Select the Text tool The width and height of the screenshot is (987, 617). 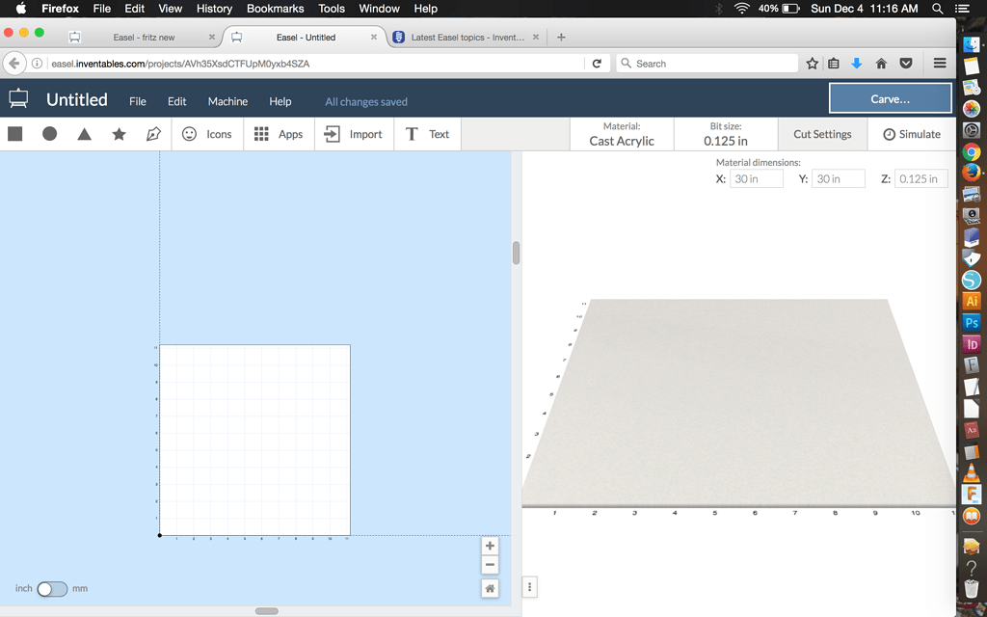427,134
